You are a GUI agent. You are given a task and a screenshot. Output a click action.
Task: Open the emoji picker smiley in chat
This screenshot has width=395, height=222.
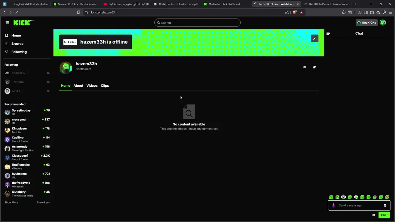click(385, 205)
